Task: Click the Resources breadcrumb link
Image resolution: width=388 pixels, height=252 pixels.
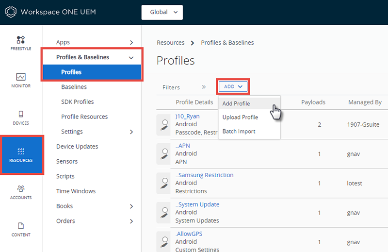Action: pyautogui.click(x=171, y=43)
